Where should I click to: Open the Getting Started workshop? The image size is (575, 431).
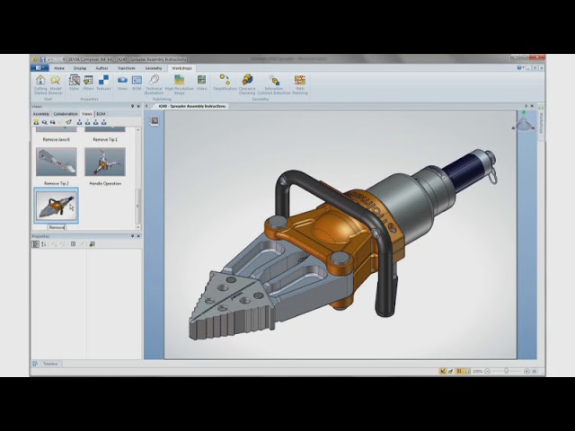coord(40,84)
